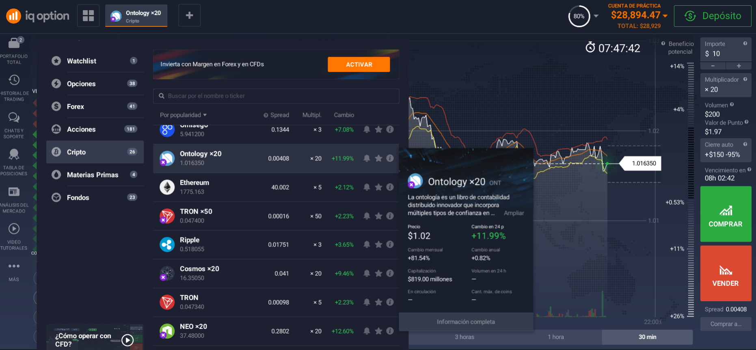The image size is (756, 350).
Task: Toggle favorite star for NEO ×20
Action: (x=378, y=331)
